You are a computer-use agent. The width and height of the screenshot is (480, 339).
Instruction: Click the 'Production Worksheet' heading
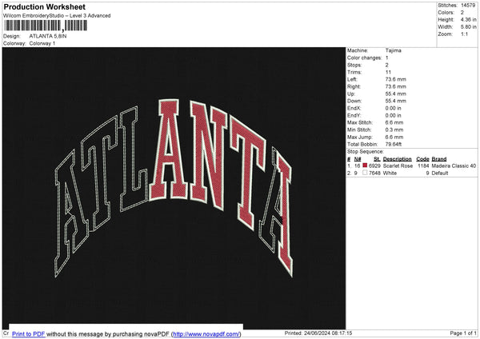point(44,6)
